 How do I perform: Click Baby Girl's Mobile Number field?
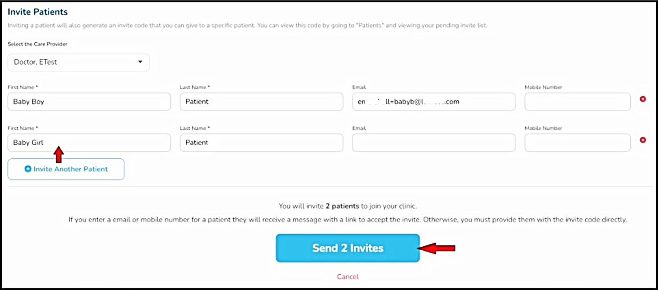pos(577,143)
